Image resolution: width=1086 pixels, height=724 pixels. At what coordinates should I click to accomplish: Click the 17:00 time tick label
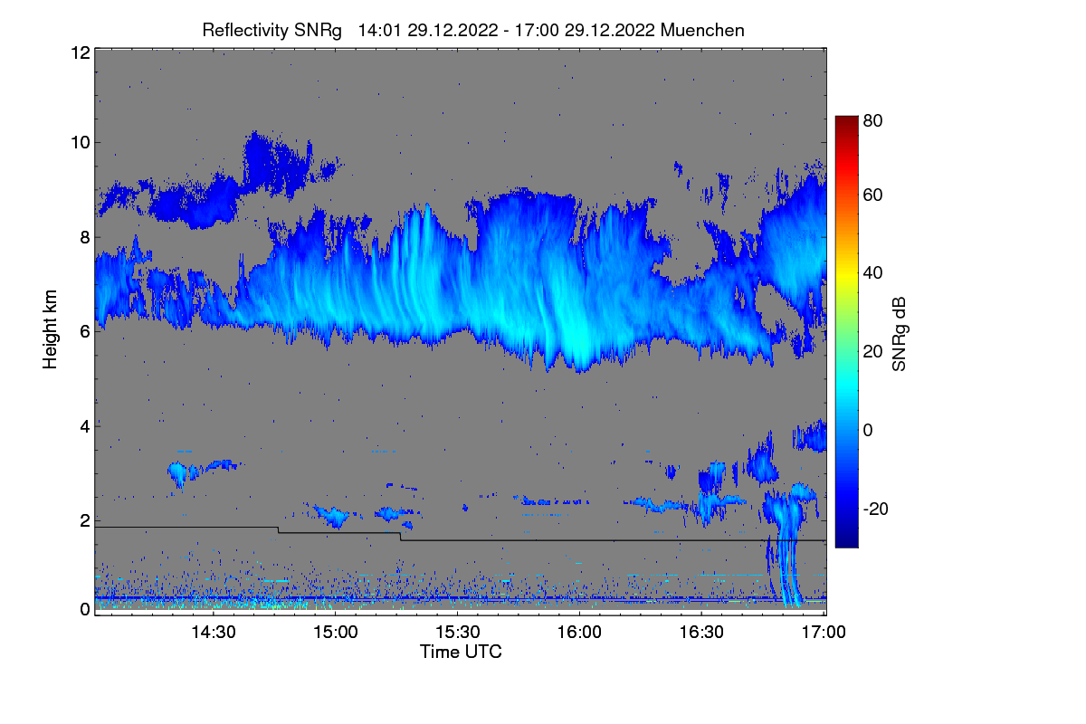pos(824,633)
